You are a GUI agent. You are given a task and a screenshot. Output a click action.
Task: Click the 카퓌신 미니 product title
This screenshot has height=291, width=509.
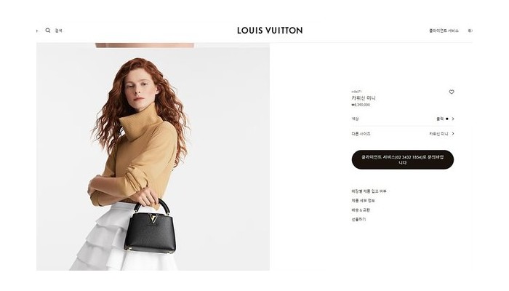point(364,97)
